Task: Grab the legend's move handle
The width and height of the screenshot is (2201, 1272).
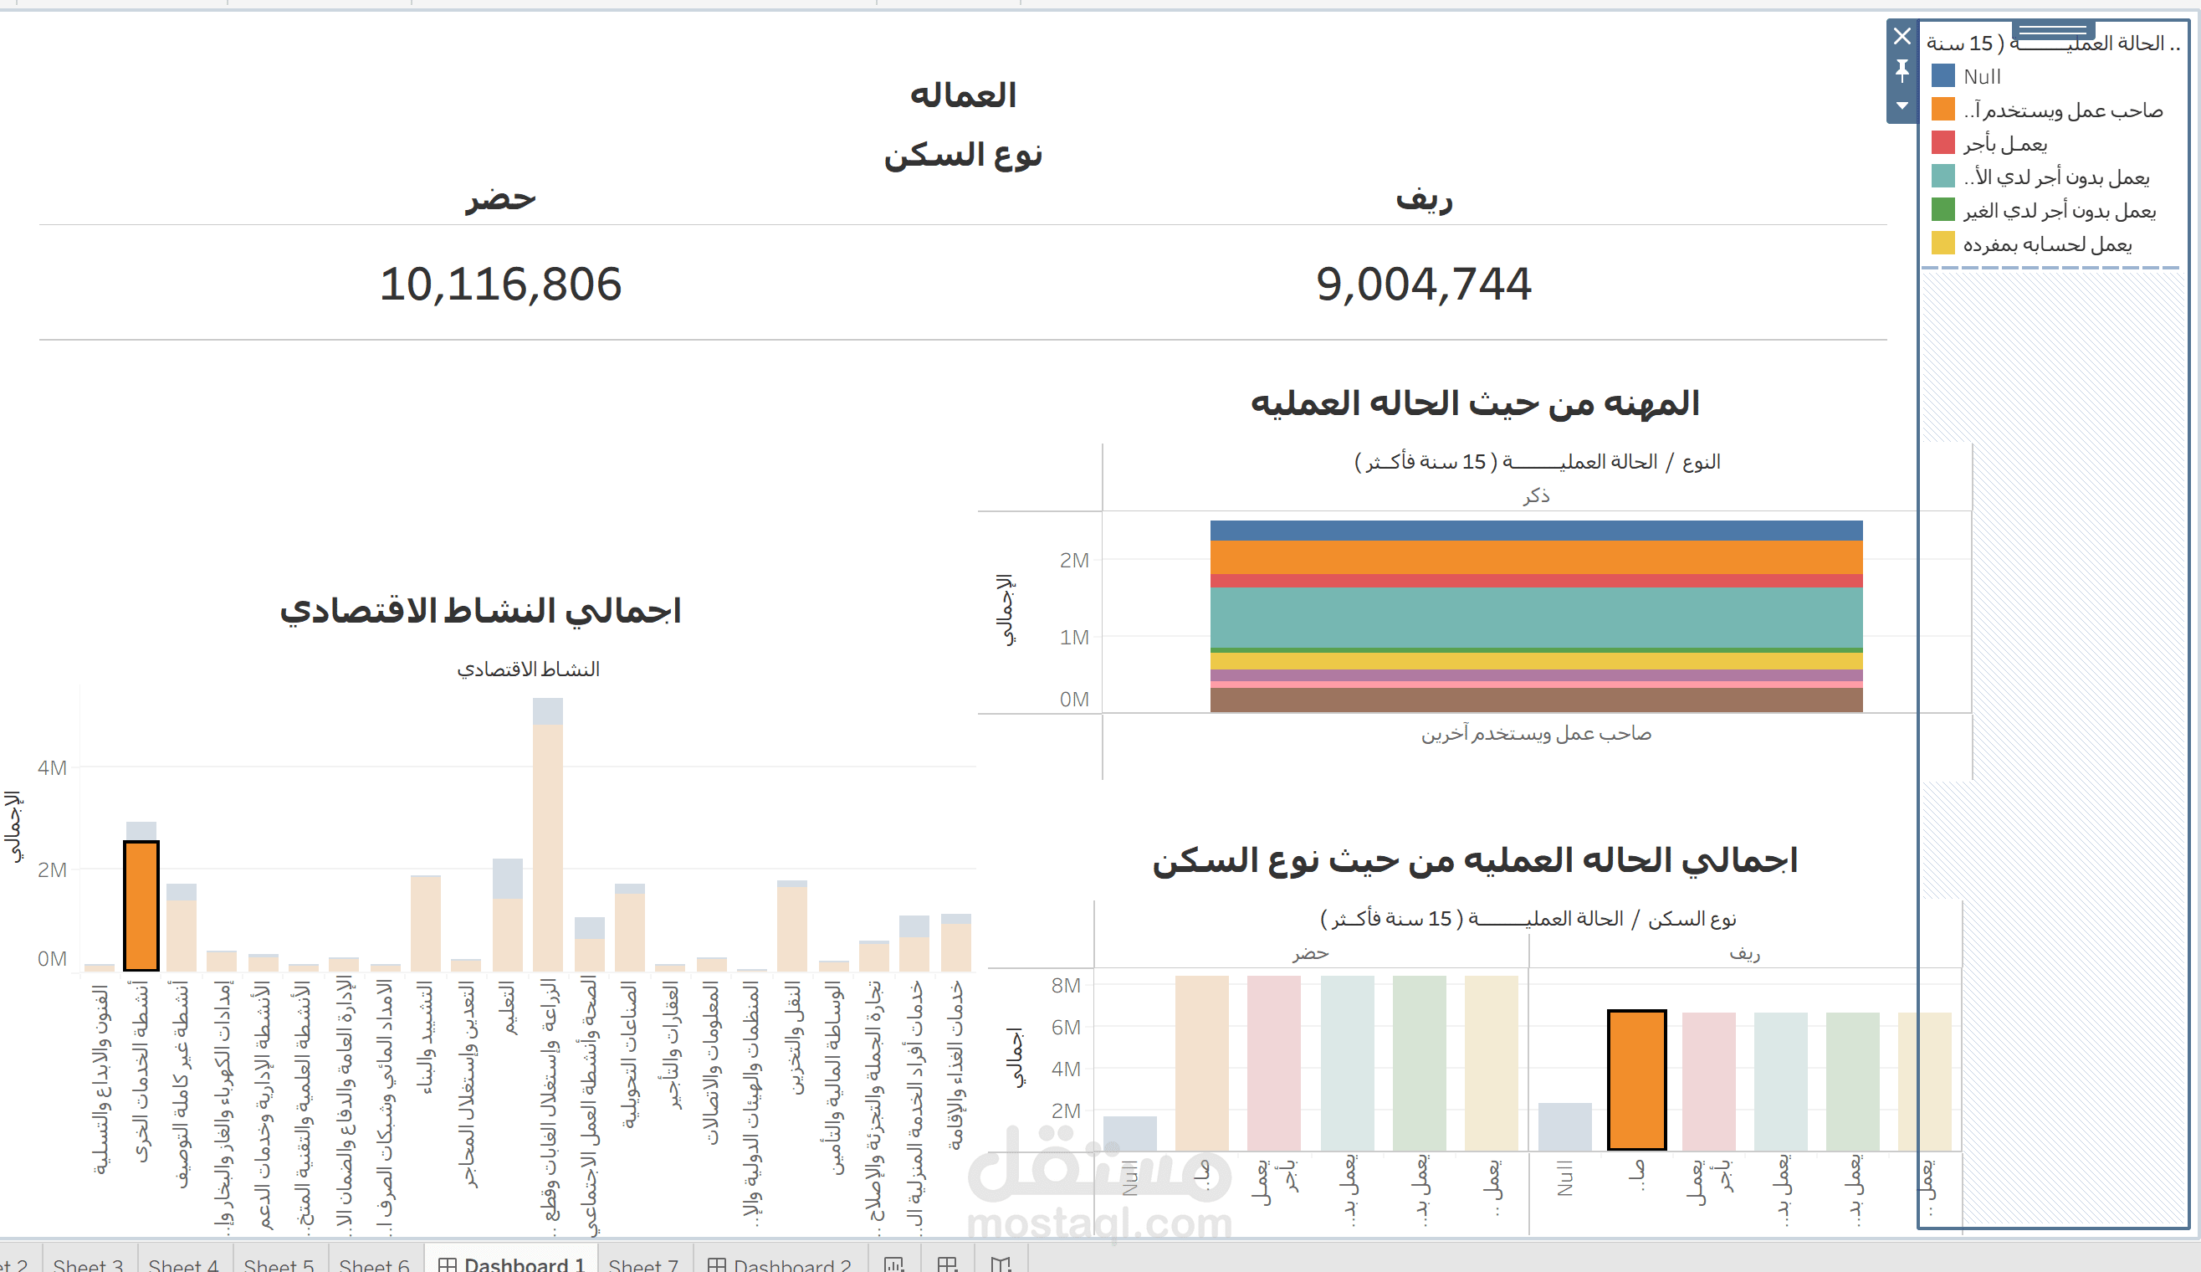Action: click(x=2052, y=31)
